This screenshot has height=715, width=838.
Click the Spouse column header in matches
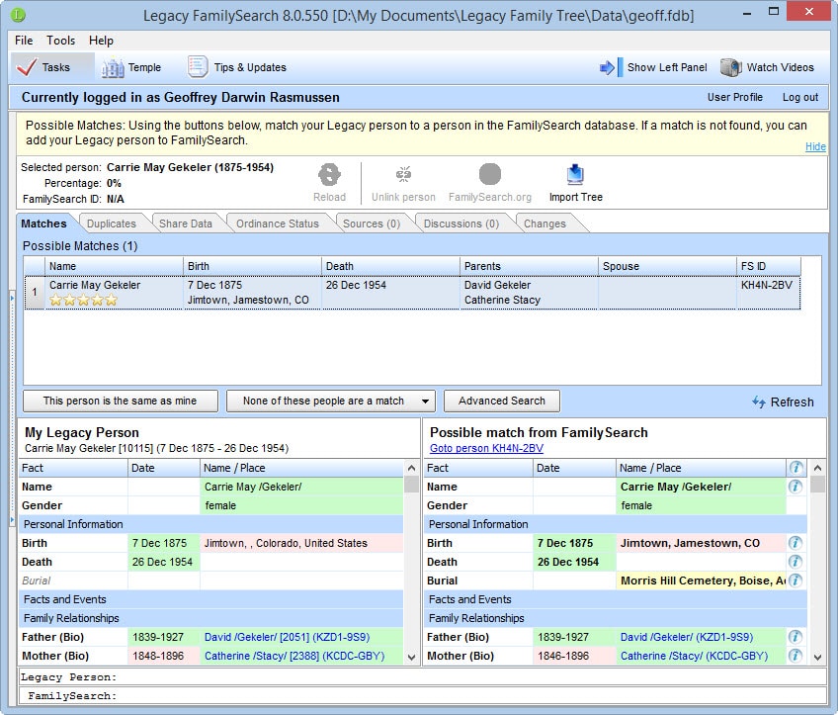click(667, 266)
